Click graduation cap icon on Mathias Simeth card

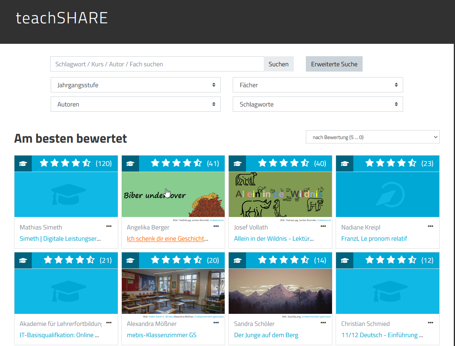point(23,164)
